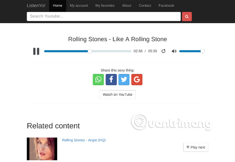Image resolution: width=235 pixels, height=162 pixels.
Task: Open the Home tab in the navbar
Action: (58, 6)
